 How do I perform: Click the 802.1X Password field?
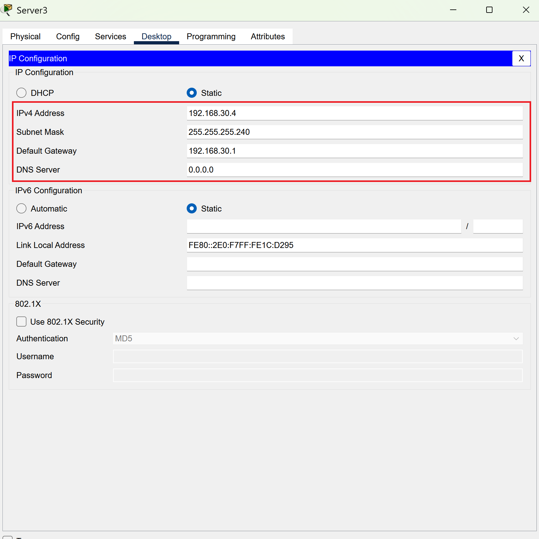[318, 375]
